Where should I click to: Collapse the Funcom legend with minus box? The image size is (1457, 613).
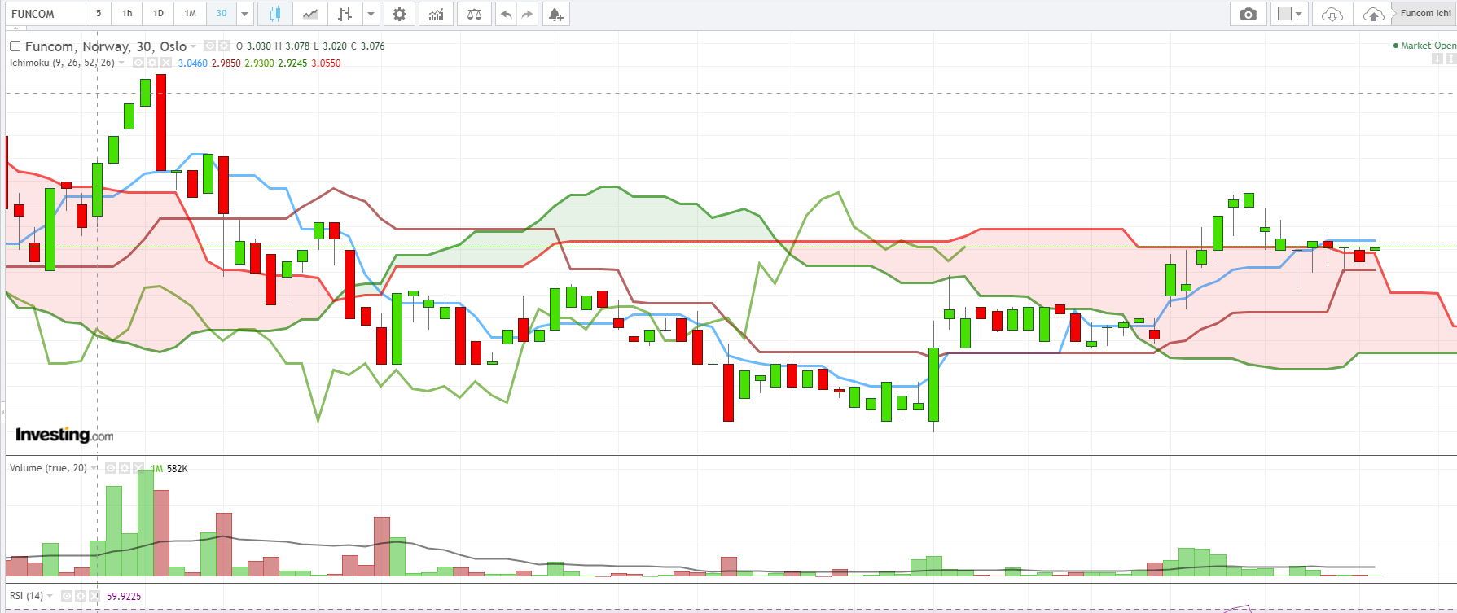point(15,46)
